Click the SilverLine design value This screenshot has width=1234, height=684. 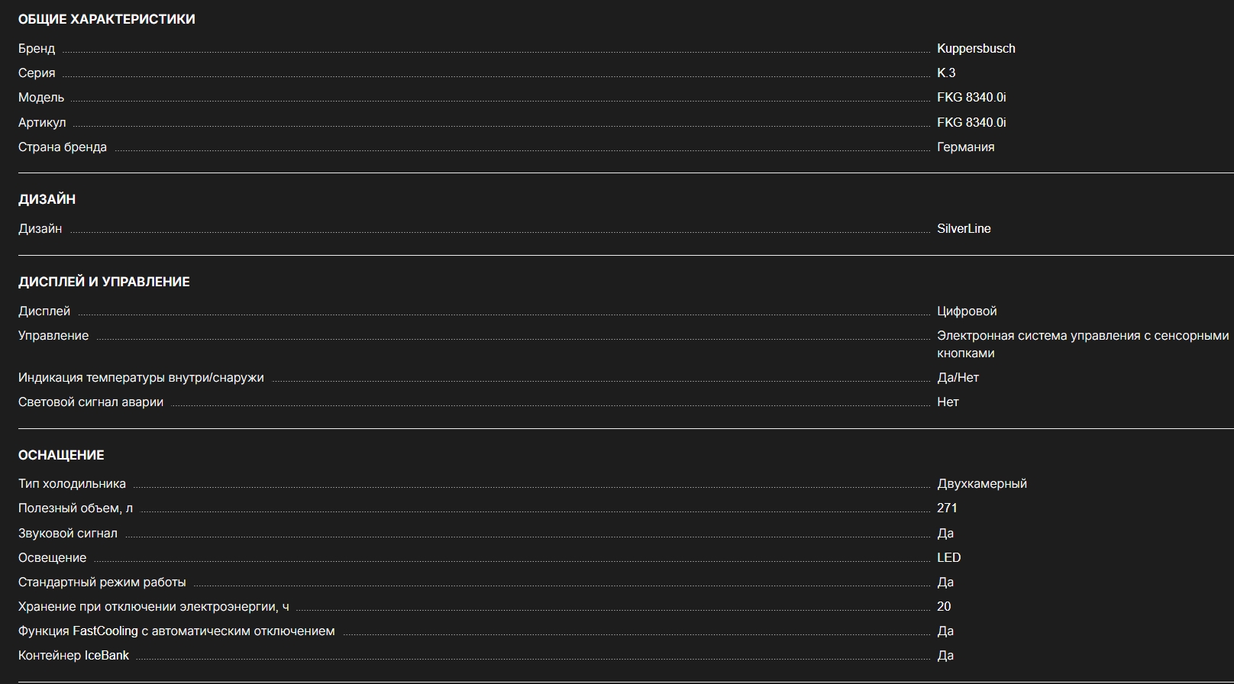click(x=964, y=228)
